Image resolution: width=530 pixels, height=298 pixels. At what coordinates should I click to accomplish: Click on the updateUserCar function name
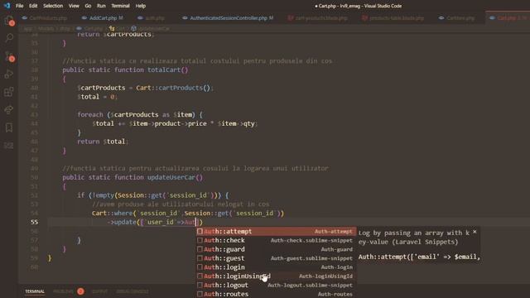(171, 177)
